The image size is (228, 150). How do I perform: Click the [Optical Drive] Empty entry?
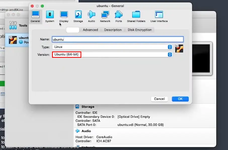[x=134, y=117]
